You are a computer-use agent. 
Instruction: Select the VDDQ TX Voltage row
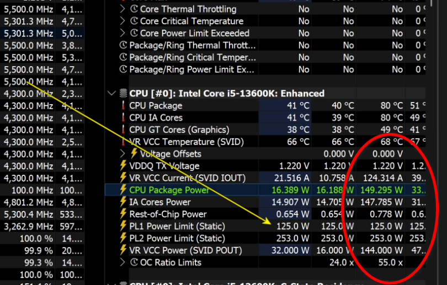pos(265,166)
